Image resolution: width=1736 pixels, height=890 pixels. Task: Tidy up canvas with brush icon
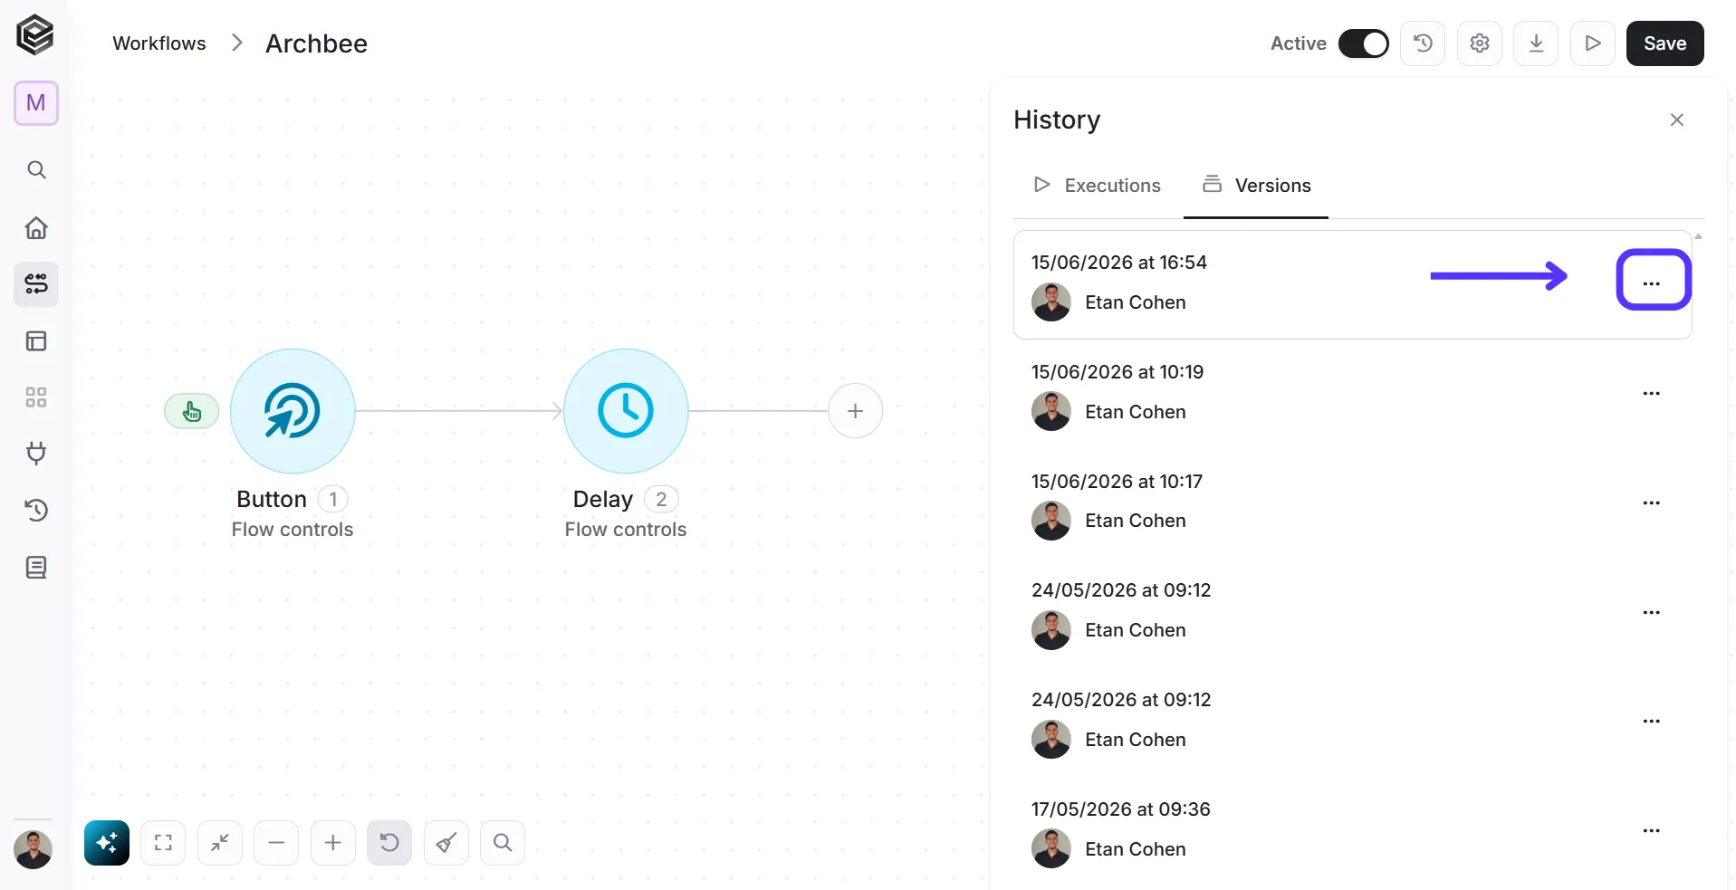[x=446, y=843]
